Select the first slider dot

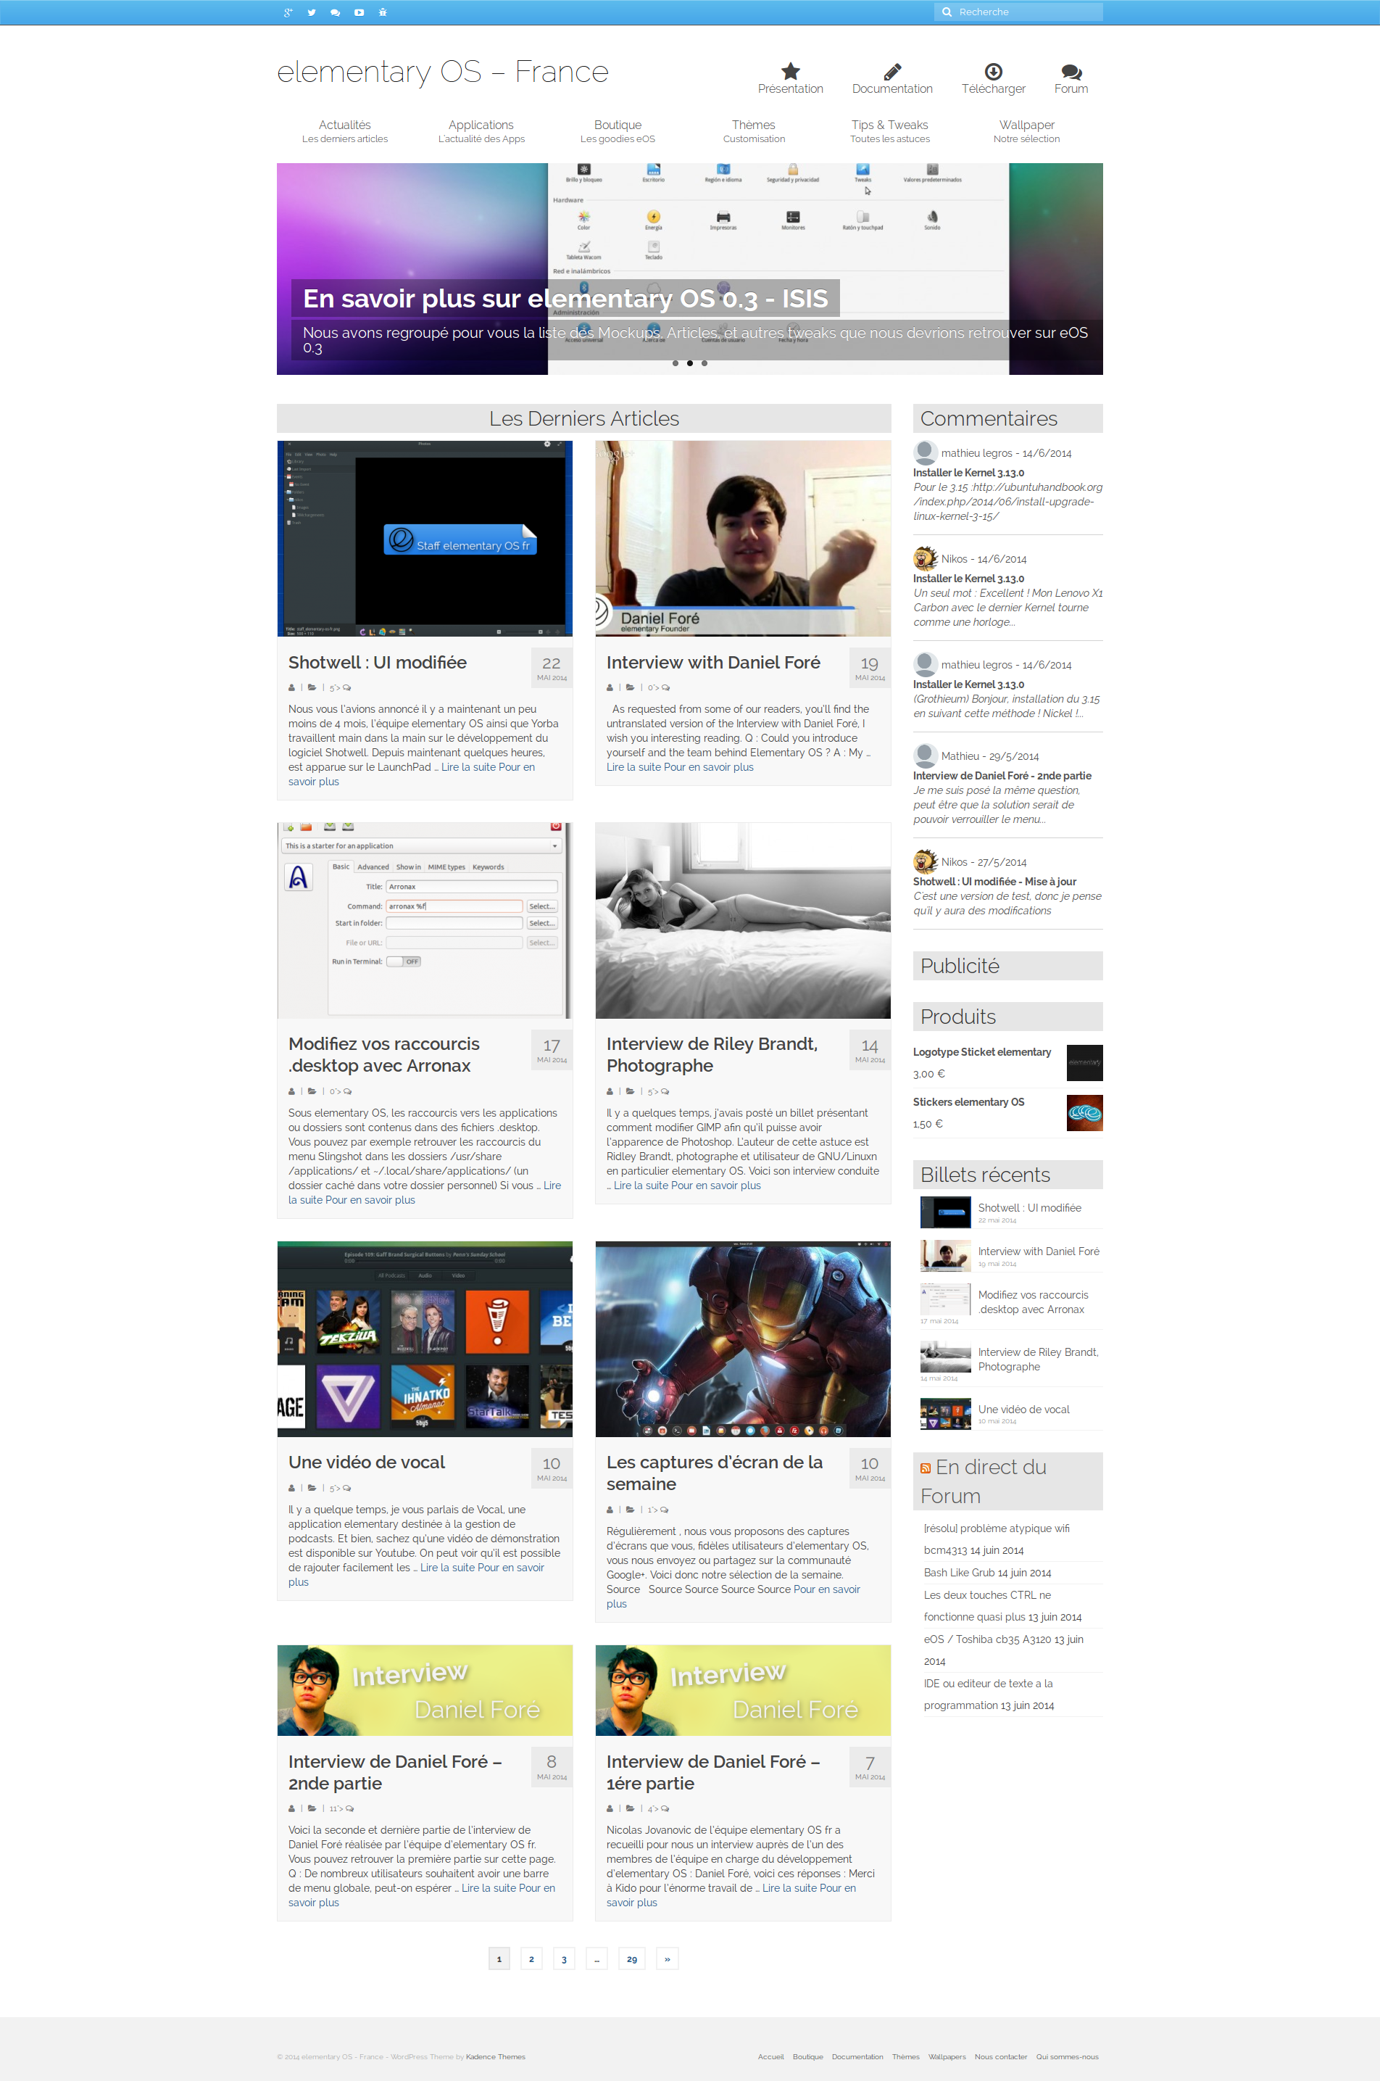point(675,363)
